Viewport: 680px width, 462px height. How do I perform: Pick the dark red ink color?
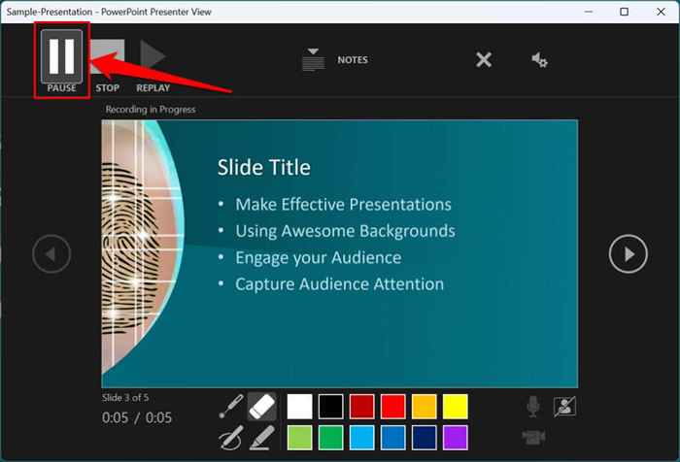pos(361,406)
